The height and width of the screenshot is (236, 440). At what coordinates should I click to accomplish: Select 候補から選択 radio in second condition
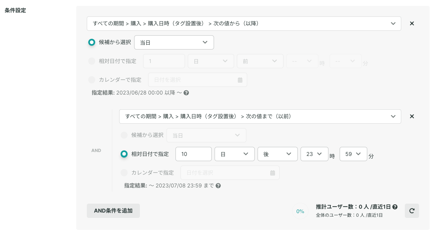point(124,135)
